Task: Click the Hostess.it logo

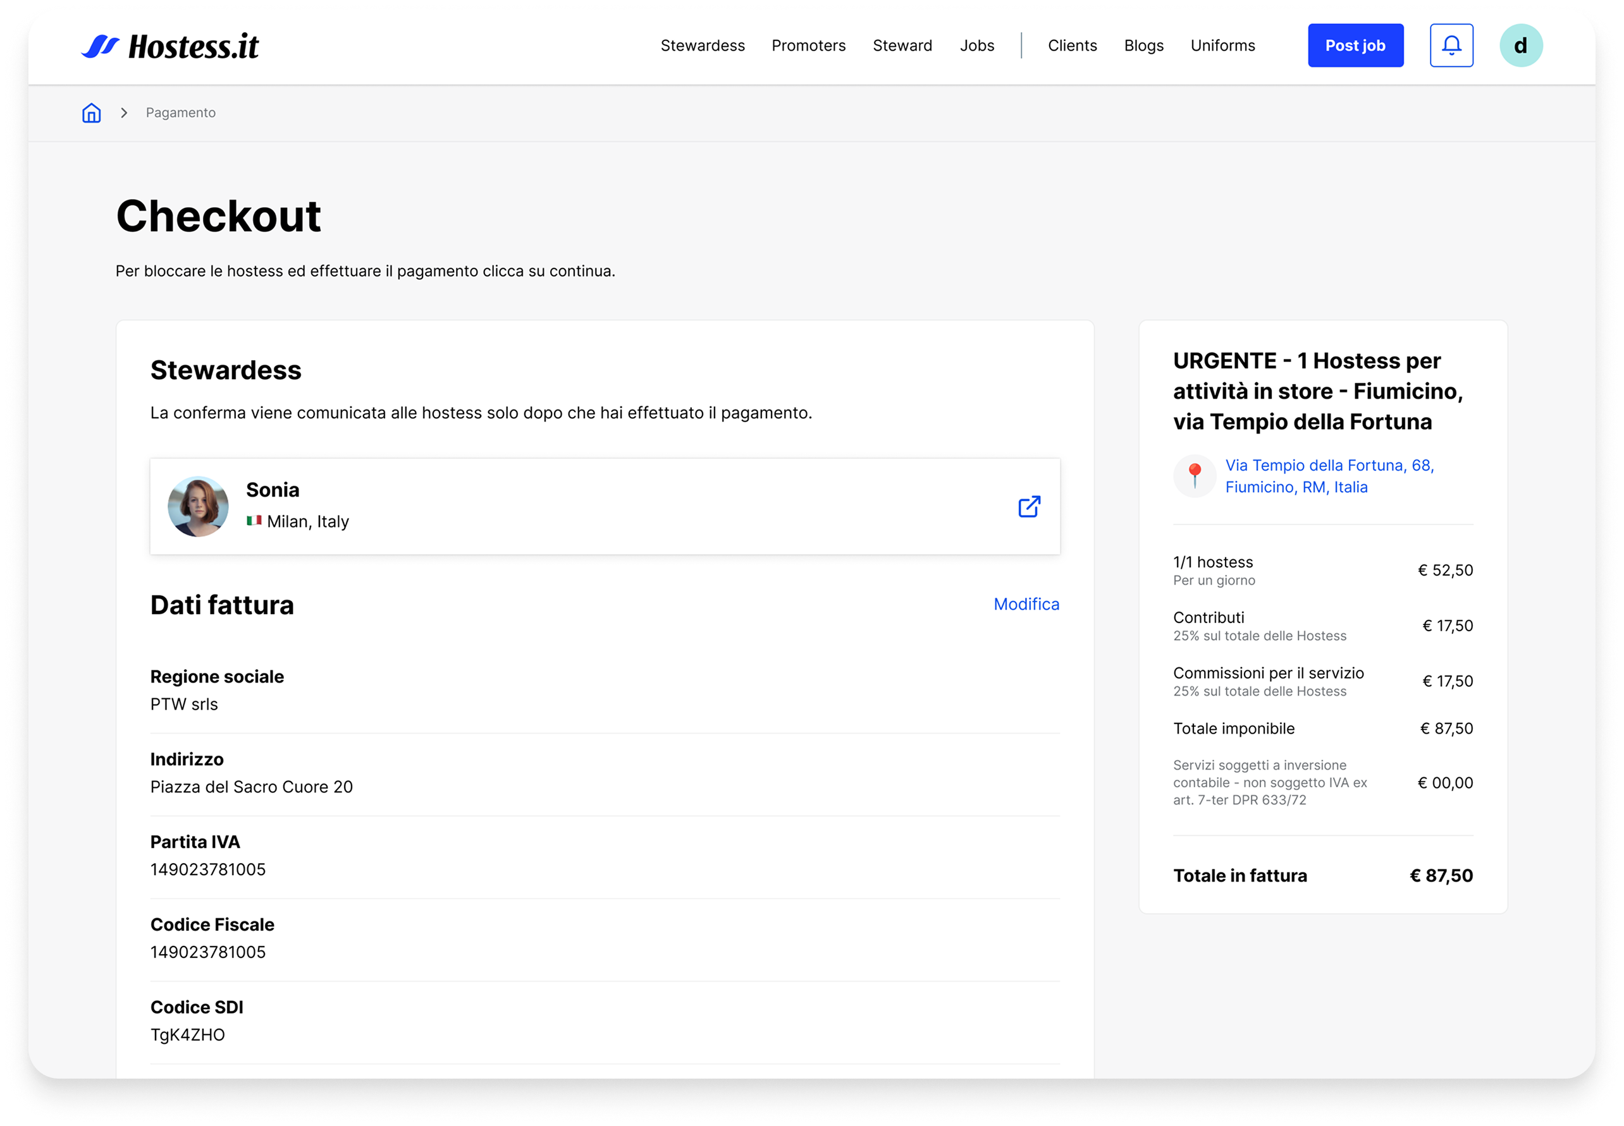Action: (x=170, y=47)
